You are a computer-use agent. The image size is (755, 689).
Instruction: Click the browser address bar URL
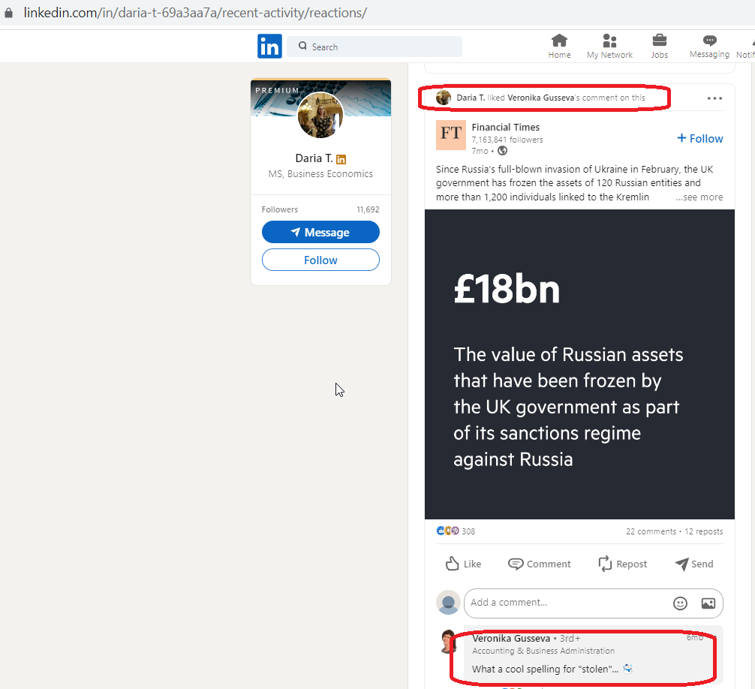coord(195,13)
